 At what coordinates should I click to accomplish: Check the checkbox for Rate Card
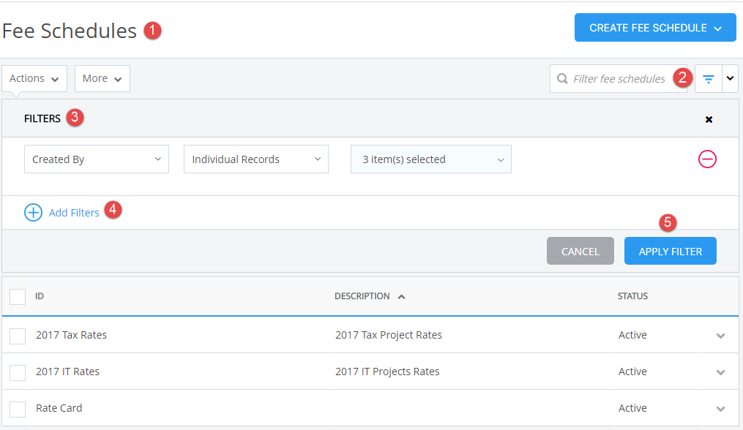[18, 408]
